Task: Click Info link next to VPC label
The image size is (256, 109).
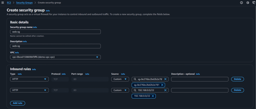Action: tap(17, 53)
